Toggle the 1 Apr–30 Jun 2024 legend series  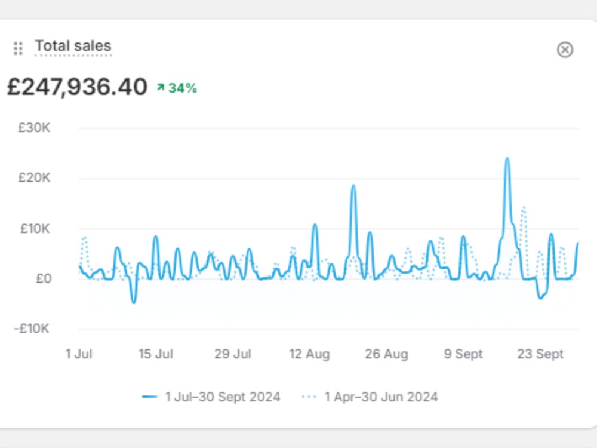click(370, 397)
